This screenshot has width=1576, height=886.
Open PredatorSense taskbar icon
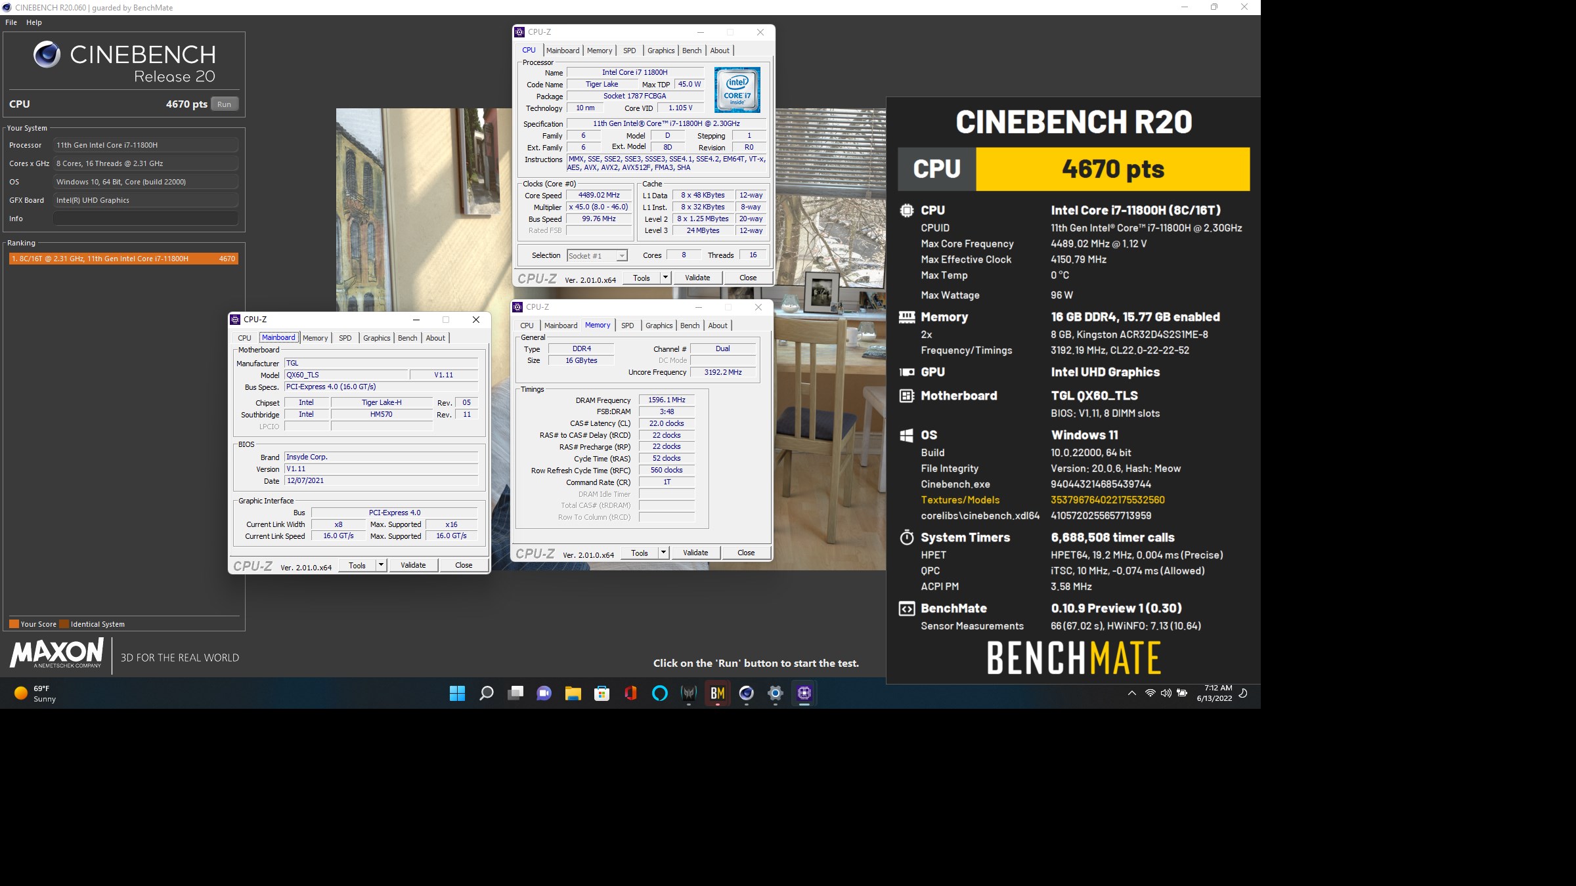click(x=688, y=693)
